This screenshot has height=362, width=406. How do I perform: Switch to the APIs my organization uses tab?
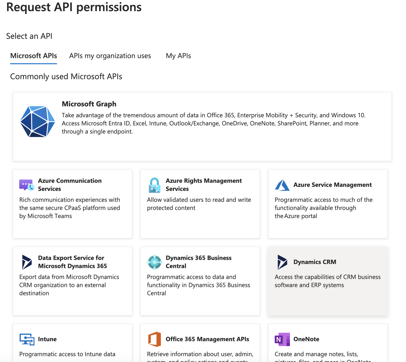110,56
